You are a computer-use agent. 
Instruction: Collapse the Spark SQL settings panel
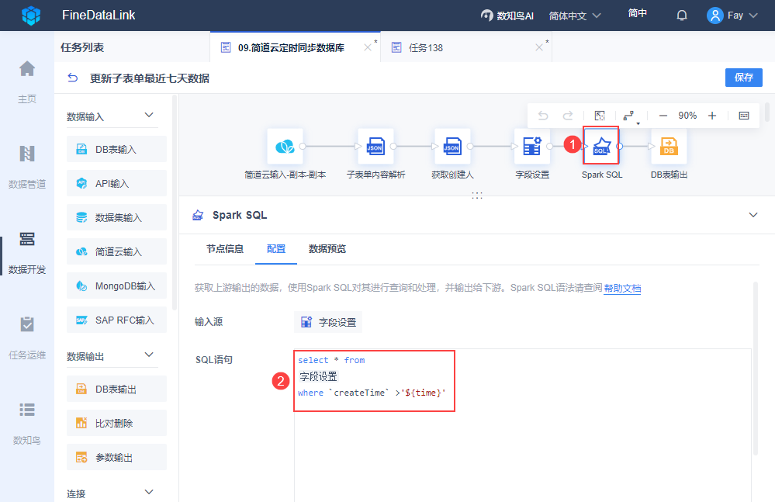pos(753,215)
